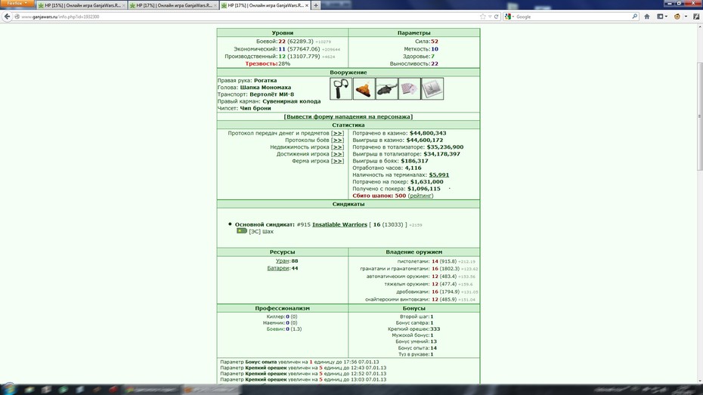The image size is (703, 395).
Task: Click the Чип брони chipset icon
Action: point(432,88)
